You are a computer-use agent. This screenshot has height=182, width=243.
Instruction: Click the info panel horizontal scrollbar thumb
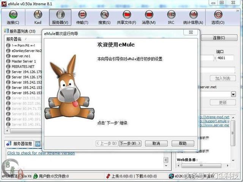(x=201, y=166)
